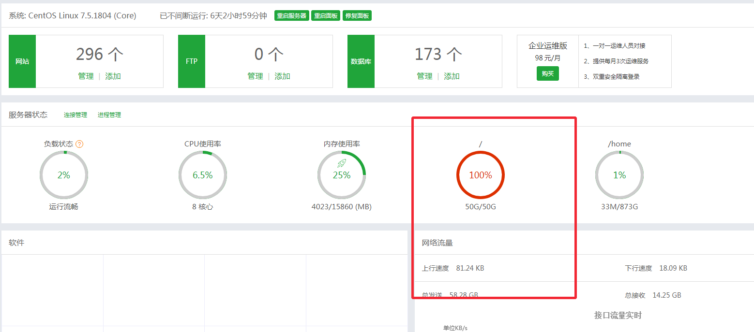Image resolution: width=754 pixels, height=332 pixels.
Task: Click the CPU使用率 6.5% gauge
Action: click(x=203, y=175)
